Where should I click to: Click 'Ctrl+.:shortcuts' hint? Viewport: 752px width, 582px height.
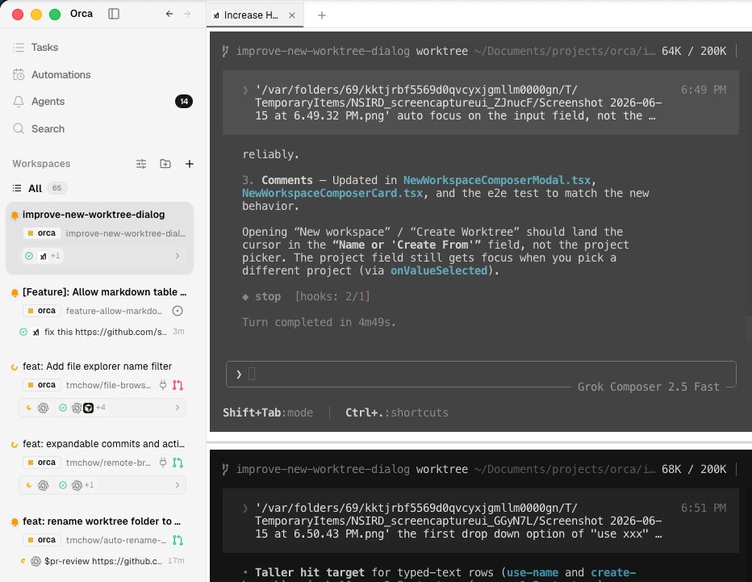click(397, 412)
